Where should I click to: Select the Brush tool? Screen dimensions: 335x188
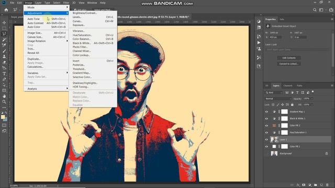click(4, 51)
